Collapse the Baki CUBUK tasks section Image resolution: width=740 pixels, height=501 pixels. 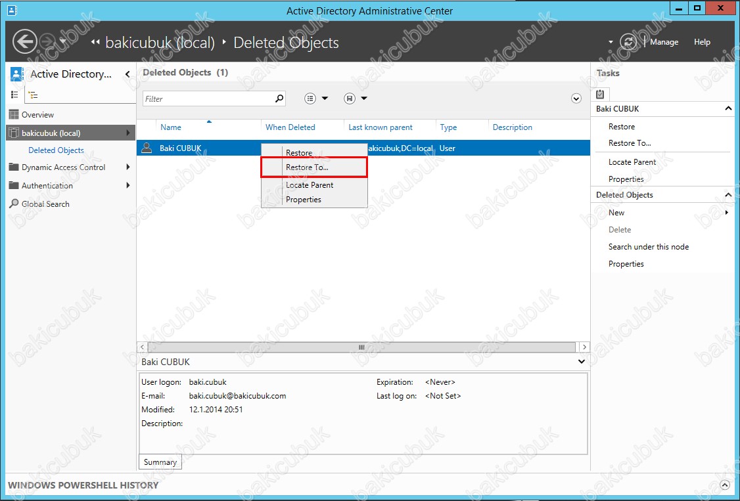coord(728,108)
